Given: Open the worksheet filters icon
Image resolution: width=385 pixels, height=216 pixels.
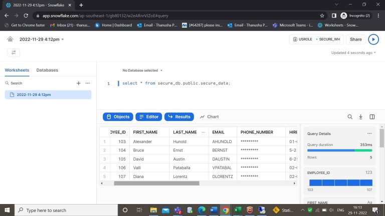Looking at the screenshot, I should pos(14,52).
